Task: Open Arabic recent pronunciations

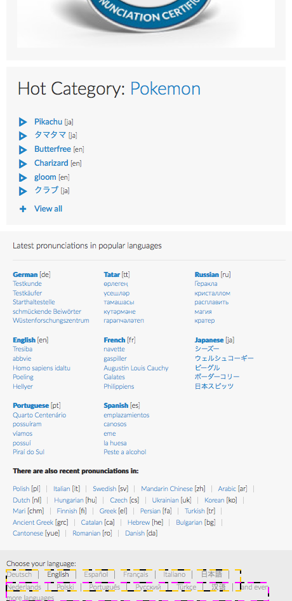Action: (x=227, y=489)
